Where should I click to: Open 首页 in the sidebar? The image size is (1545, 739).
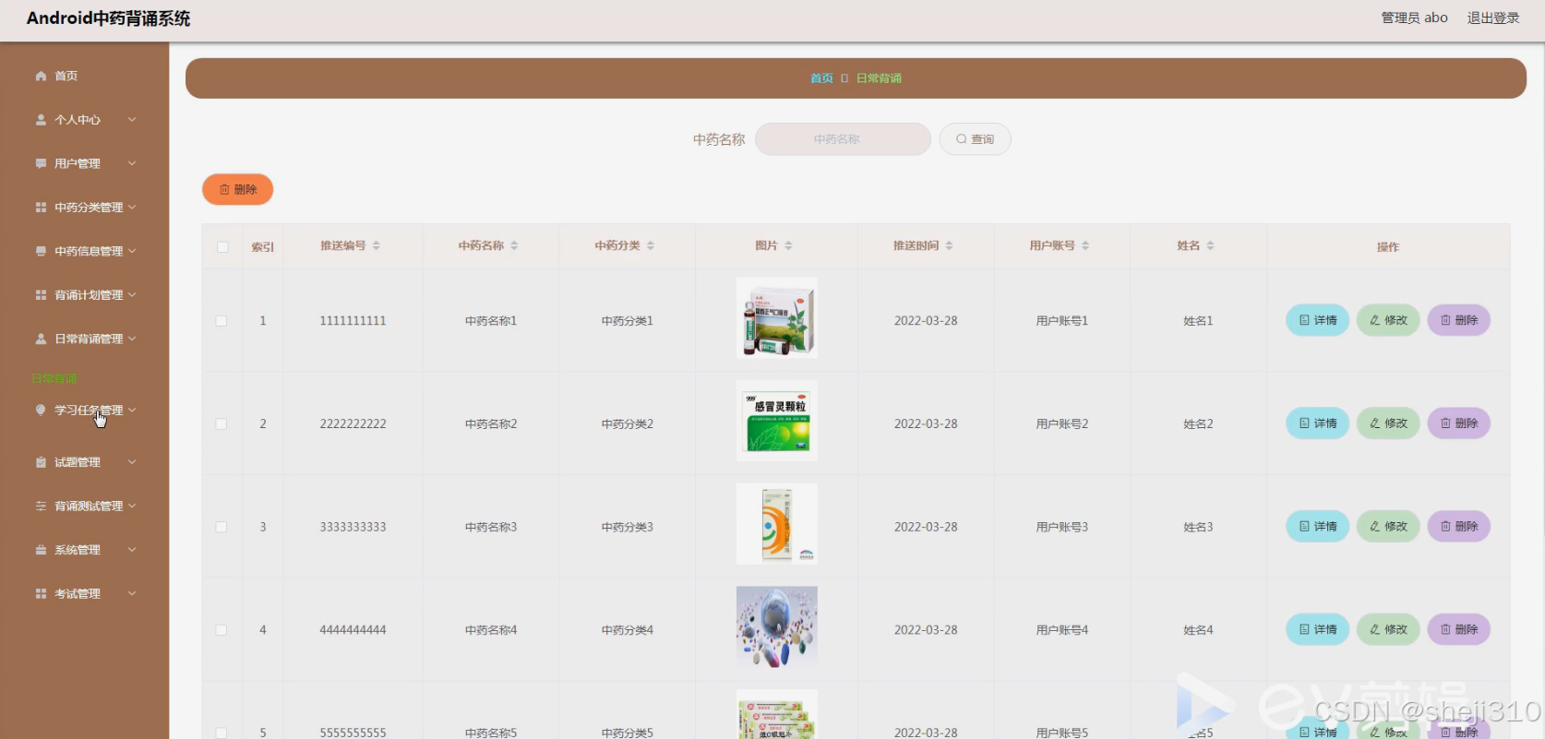click(66, 76)
